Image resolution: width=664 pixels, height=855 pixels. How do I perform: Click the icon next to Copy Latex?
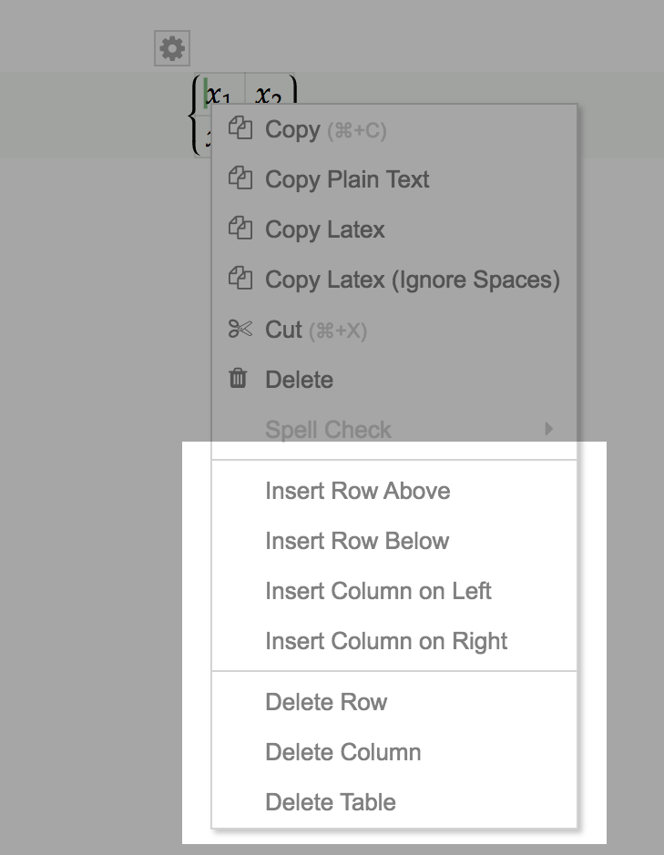pos(240,229)
